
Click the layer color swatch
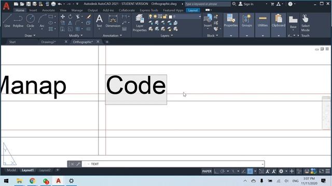pyautogui.click(x=171, y=17)
